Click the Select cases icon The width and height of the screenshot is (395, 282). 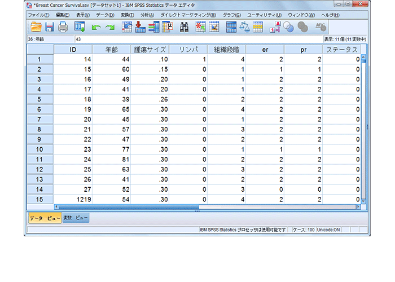(258, 27)
